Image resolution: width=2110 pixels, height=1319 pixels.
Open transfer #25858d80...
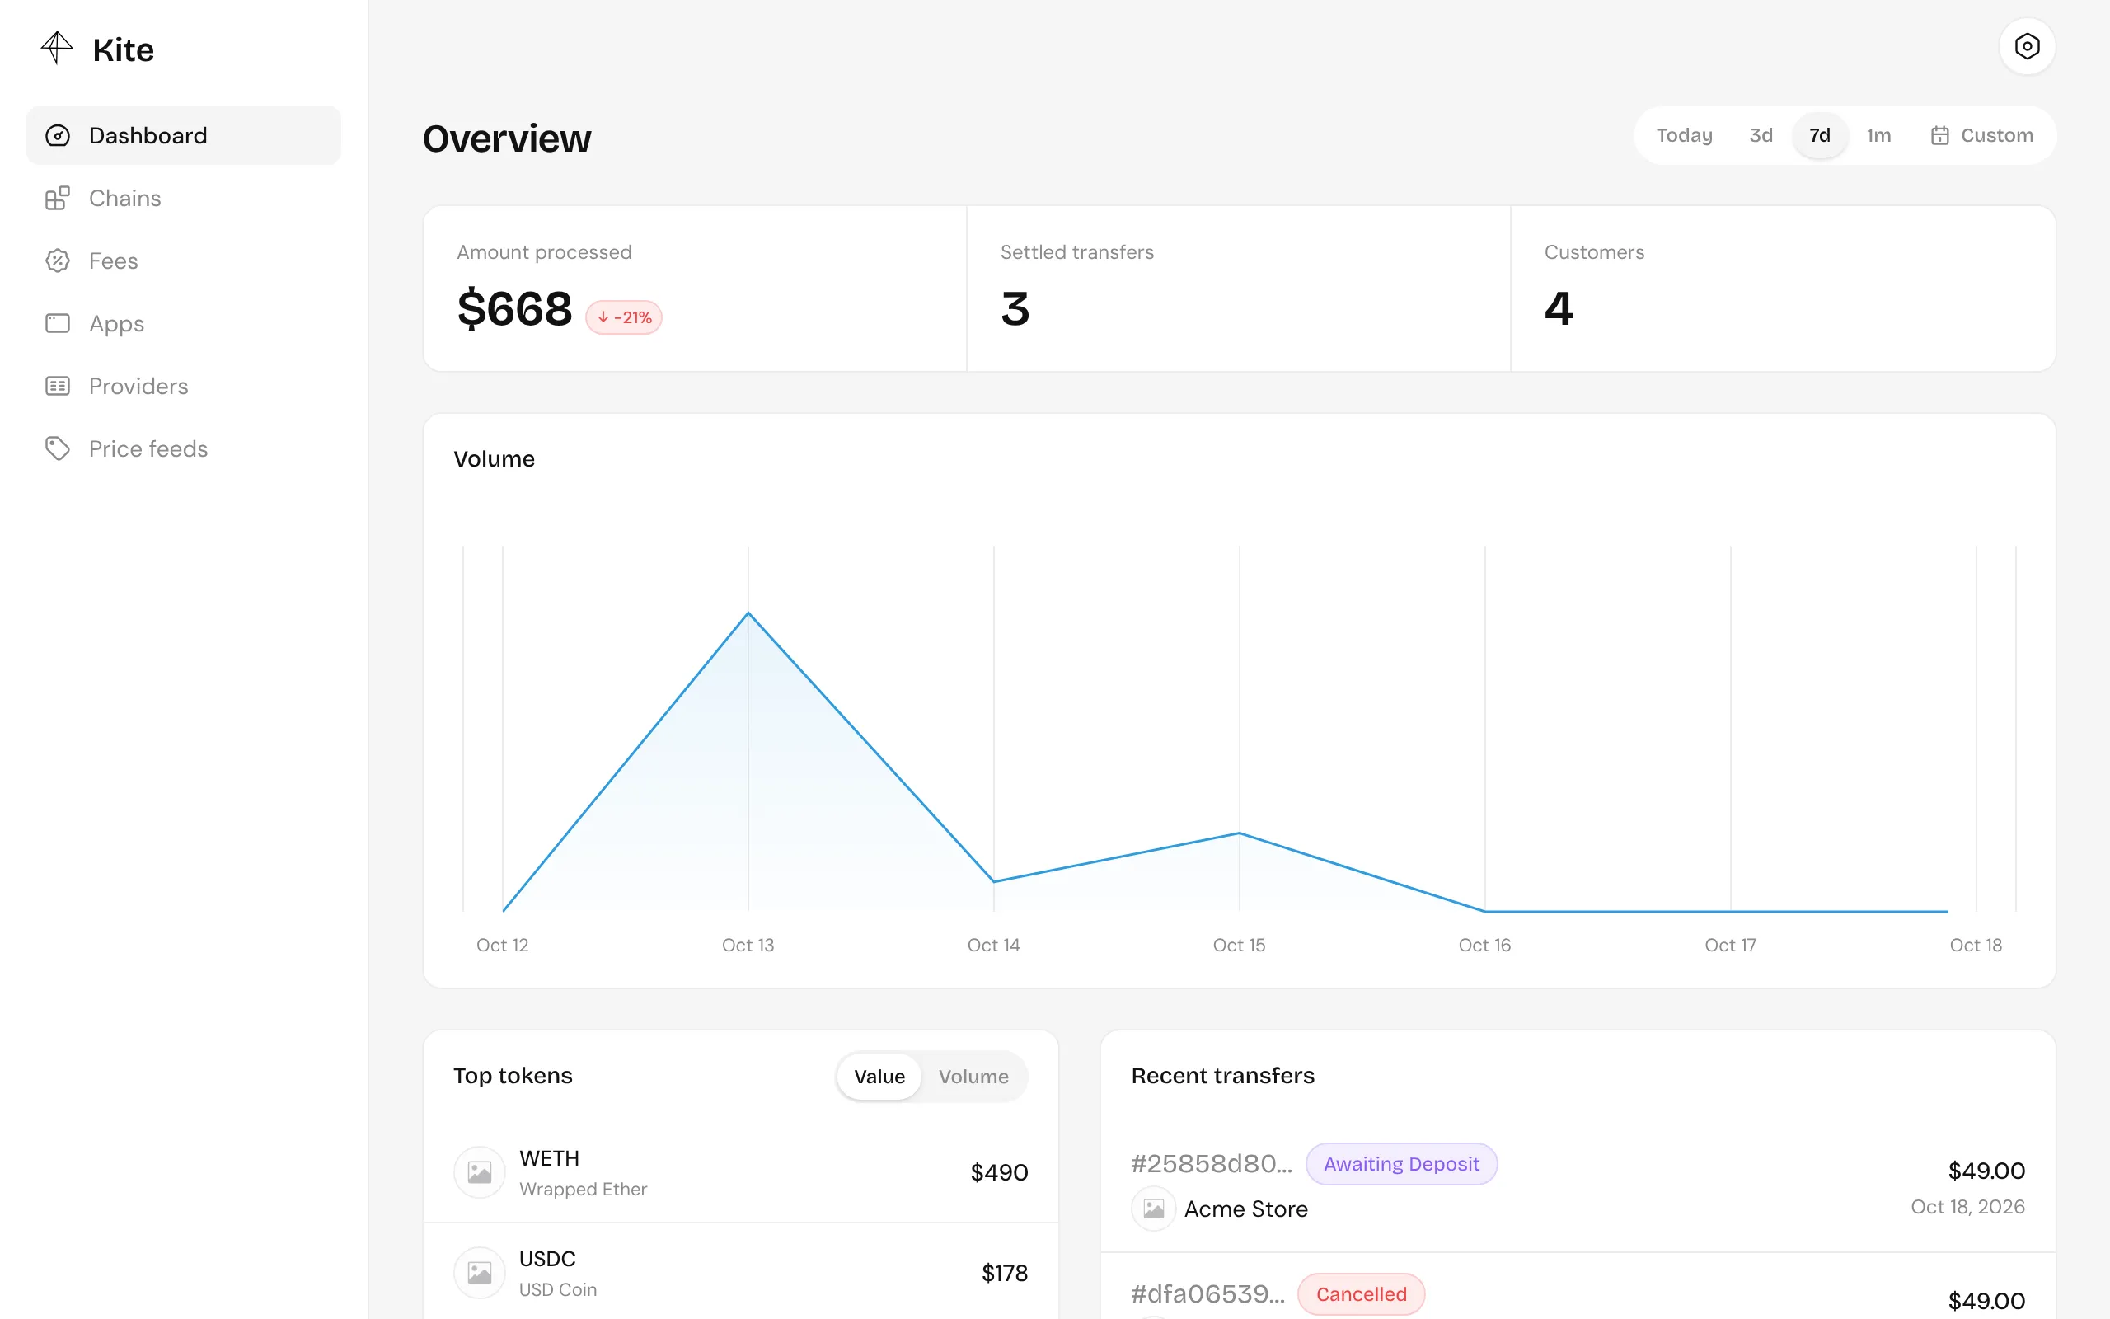1211,1164
